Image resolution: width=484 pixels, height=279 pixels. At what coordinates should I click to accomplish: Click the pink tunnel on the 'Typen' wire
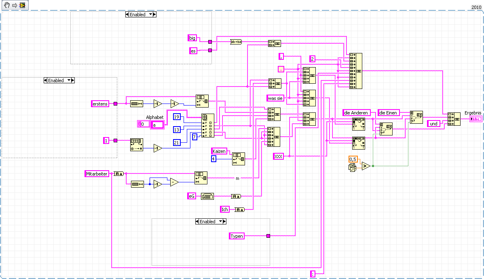point(268,236)
